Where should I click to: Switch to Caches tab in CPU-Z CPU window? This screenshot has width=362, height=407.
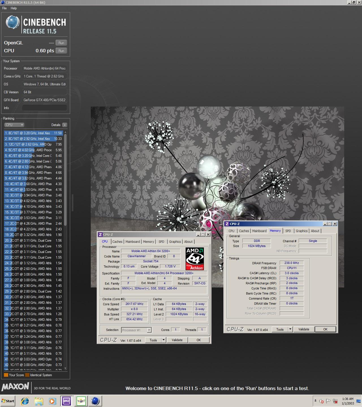[117, 242]
